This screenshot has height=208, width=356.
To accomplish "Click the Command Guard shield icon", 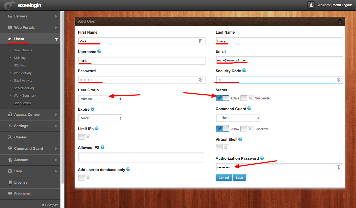I will pyautogui.click(x=10, y=148).
